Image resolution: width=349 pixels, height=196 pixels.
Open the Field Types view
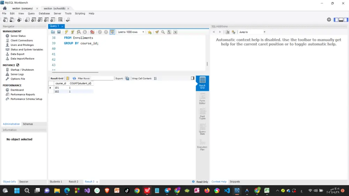[x=202, y=114]
